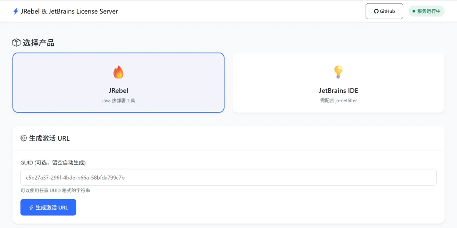Switch to the JetBrains IDE product title
The width and height of the screenshot is (457, 228).
(x=339, y=91)
